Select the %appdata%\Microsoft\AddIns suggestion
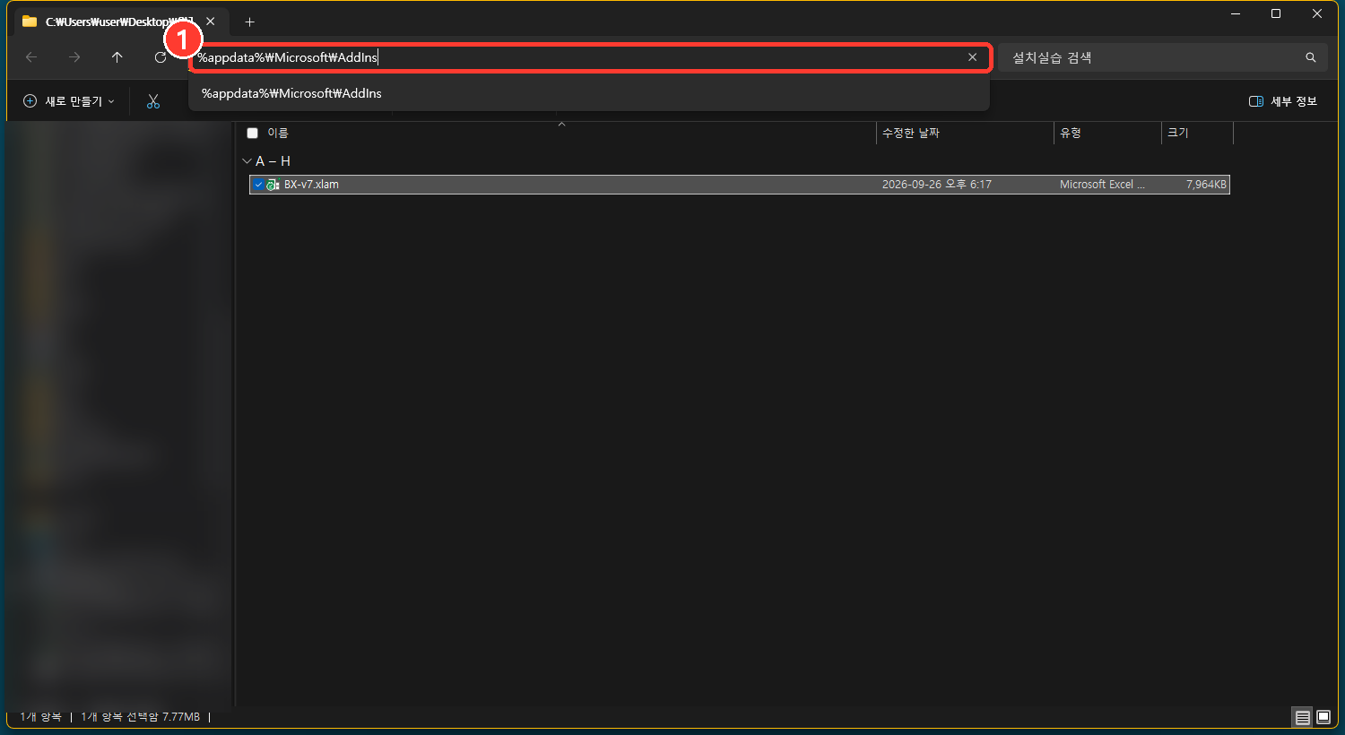This screenshot has width=1345, height=735. 589,93
